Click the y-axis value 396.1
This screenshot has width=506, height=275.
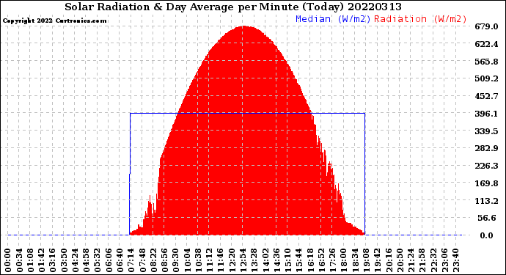tap(486, 114)
